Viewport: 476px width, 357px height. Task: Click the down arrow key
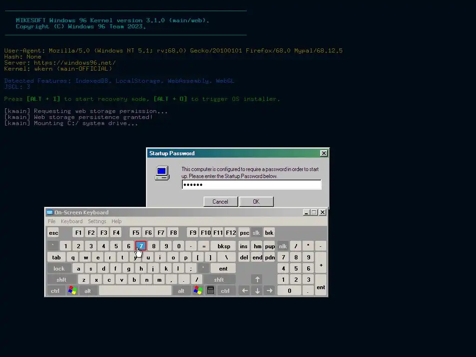257,291
